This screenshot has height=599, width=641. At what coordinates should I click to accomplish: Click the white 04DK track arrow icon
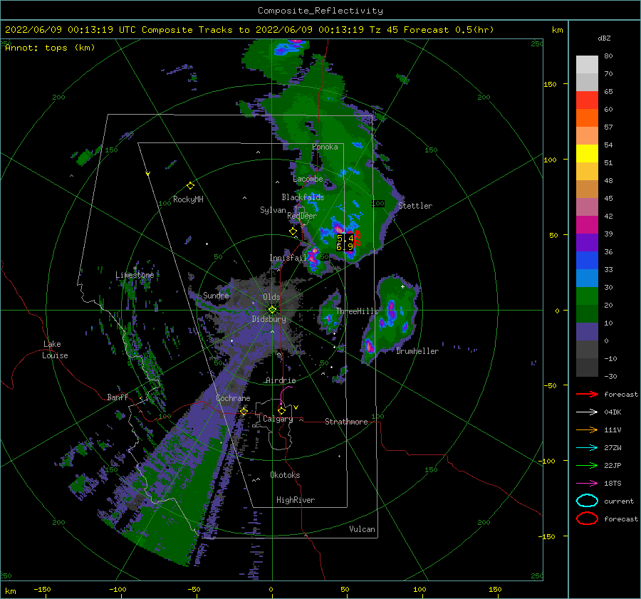point(587,412)
